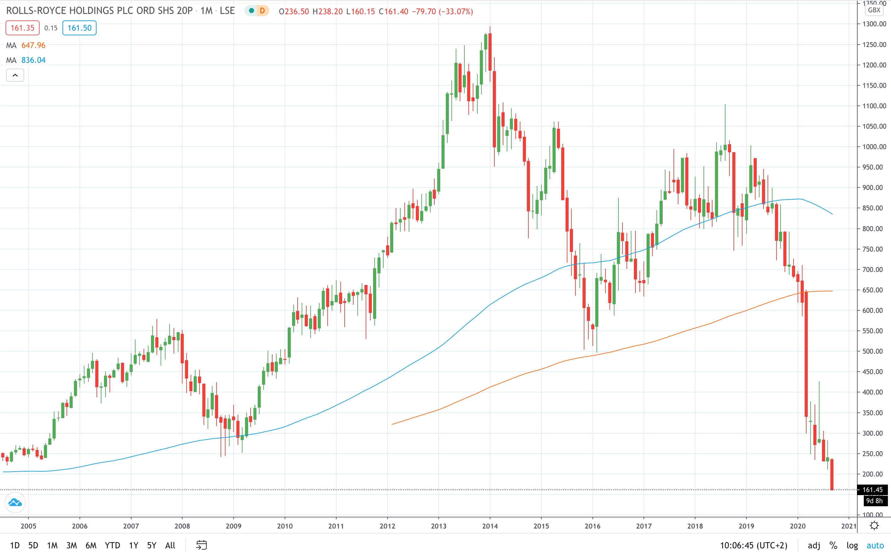Click the change value −79.70 (−33.07%)
Screen dimensions: 891x557
(442, 11)
